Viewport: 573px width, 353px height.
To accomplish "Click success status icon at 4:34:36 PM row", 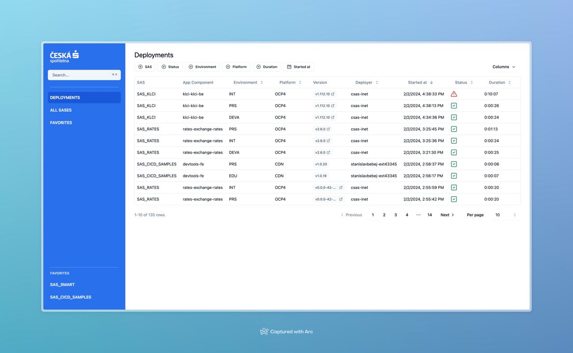I will click(x=454, y=117).
